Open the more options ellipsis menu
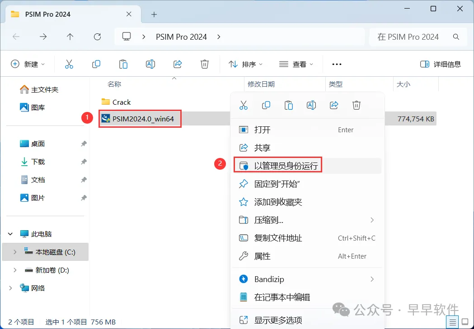The height and width of the screenshot is (329, 474). tap(337, 64)
